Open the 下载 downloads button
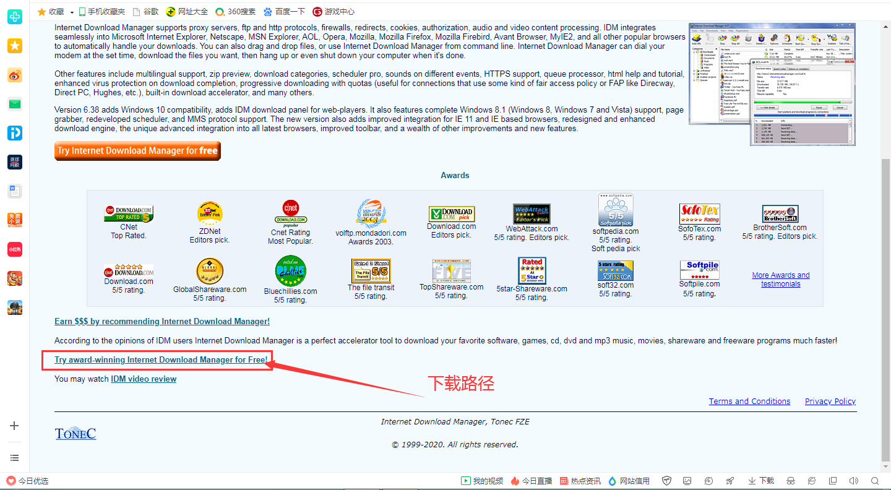 click(761, 481)
